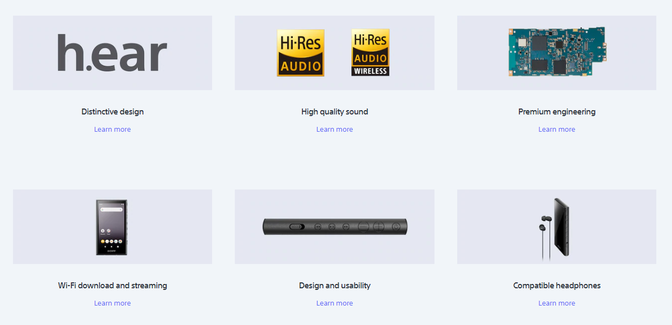Select the Design and usability heading
The width and height of the screenshot is (672, 325).
[334, 286]
